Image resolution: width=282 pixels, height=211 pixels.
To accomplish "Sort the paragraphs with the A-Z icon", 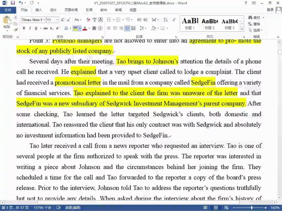I will (166, 20).
